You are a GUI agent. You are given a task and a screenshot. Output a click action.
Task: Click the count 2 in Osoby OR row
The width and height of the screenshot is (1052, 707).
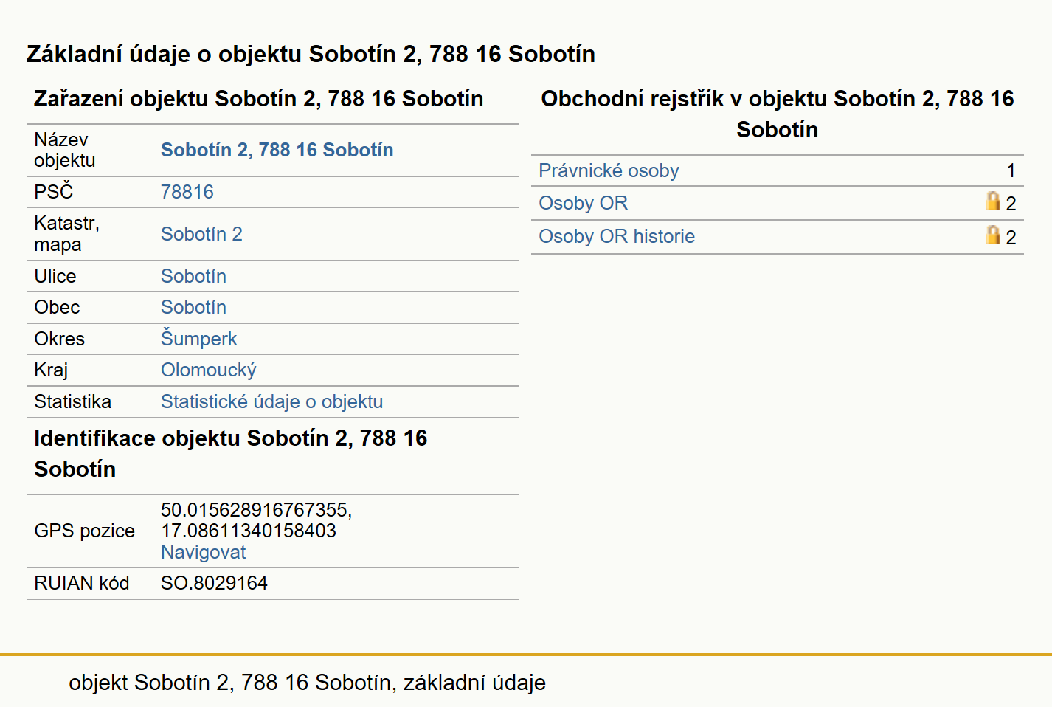1011,204
